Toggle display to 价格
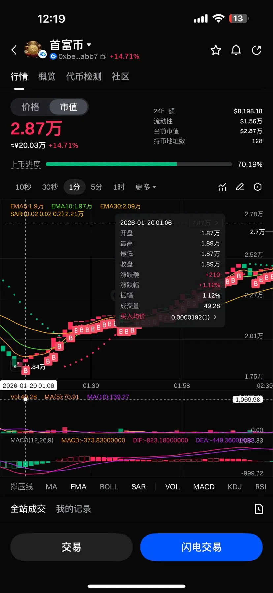 point(30,107)
